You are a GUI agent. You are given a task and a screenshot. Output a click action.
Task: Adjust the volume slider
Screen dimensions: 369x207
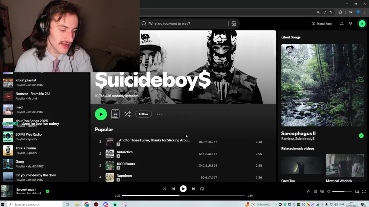(x=342, y=191)
